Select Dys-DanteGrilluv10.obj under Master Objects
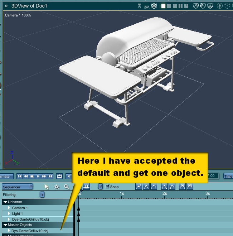Image resolution: width=233 pixels, height=236 pixels. point(29,231)
